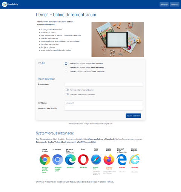Enable automatic microphone activation toggle
The width and height of the screenshot is (181, 192).
67,94
